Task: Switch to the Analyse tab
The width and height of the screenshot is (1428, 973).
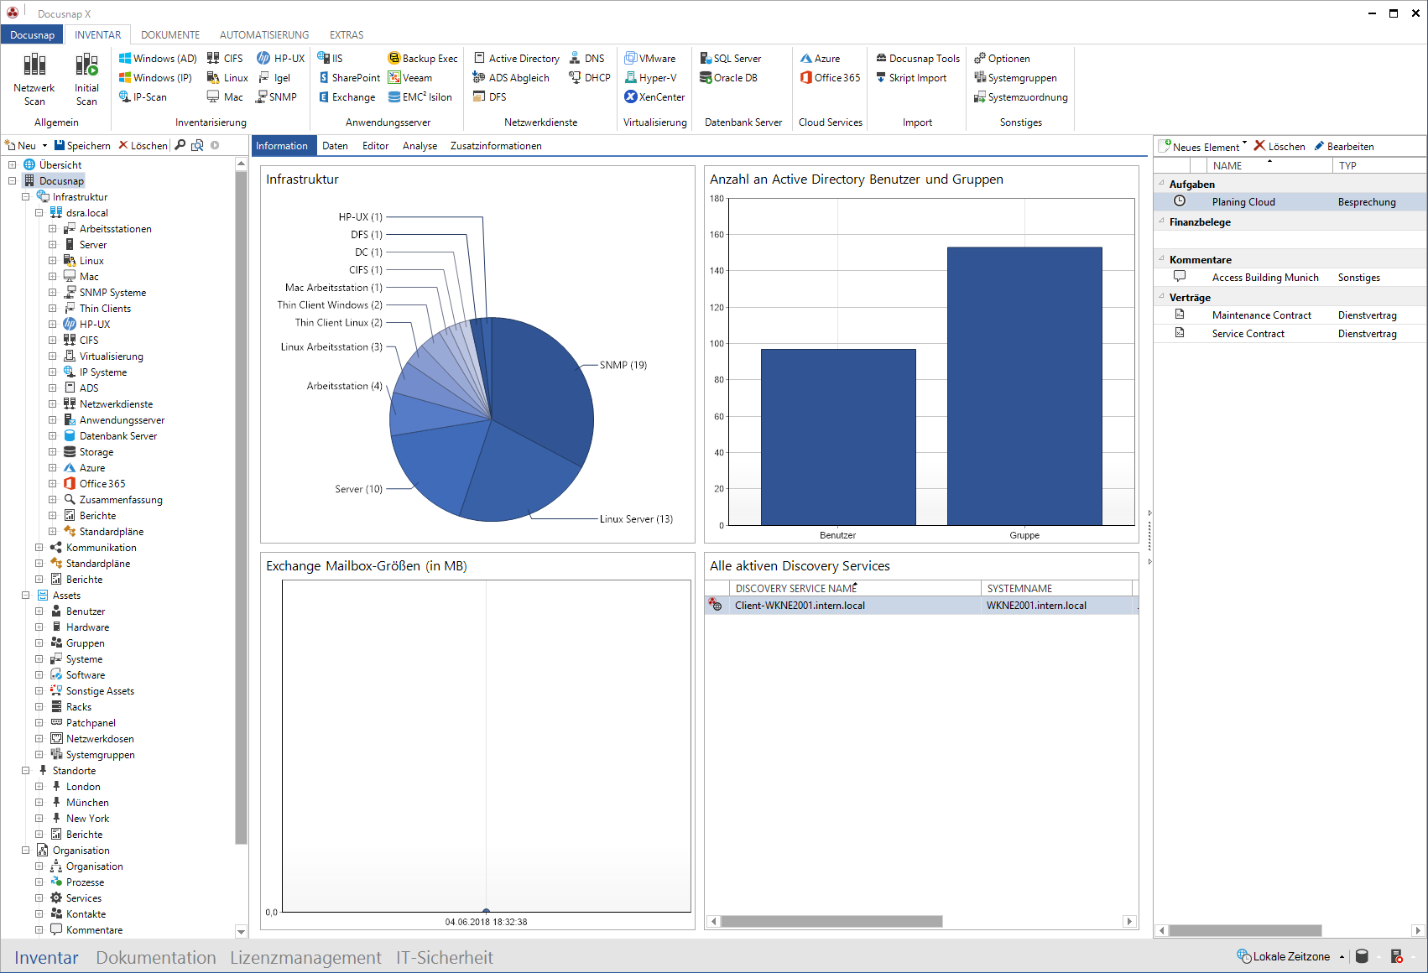Action: coord(420,146)
